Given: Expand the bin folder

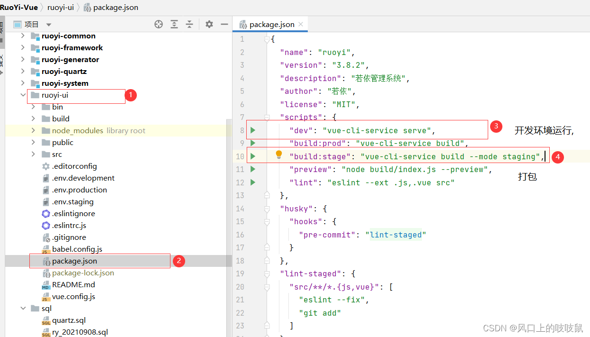Looking at the screenshot, I should 33,107.
